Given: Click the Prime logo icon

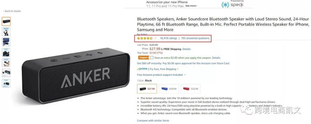Looking at the screenshot, I should (142, 69).
